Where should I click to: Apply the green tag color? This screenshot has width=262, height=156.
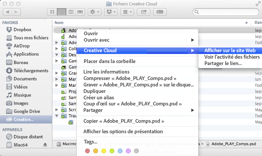coord(112,151)
